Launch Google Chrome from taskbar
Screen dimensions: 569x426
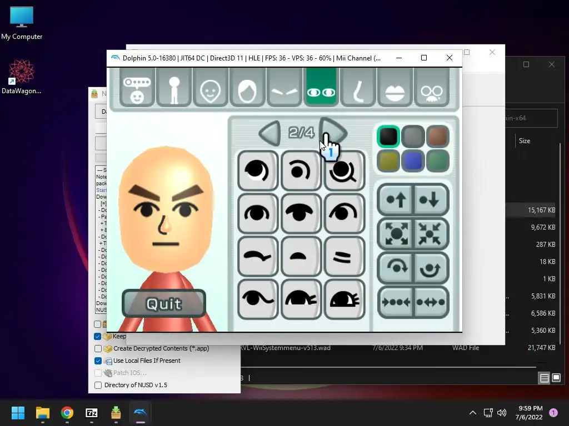67,413
